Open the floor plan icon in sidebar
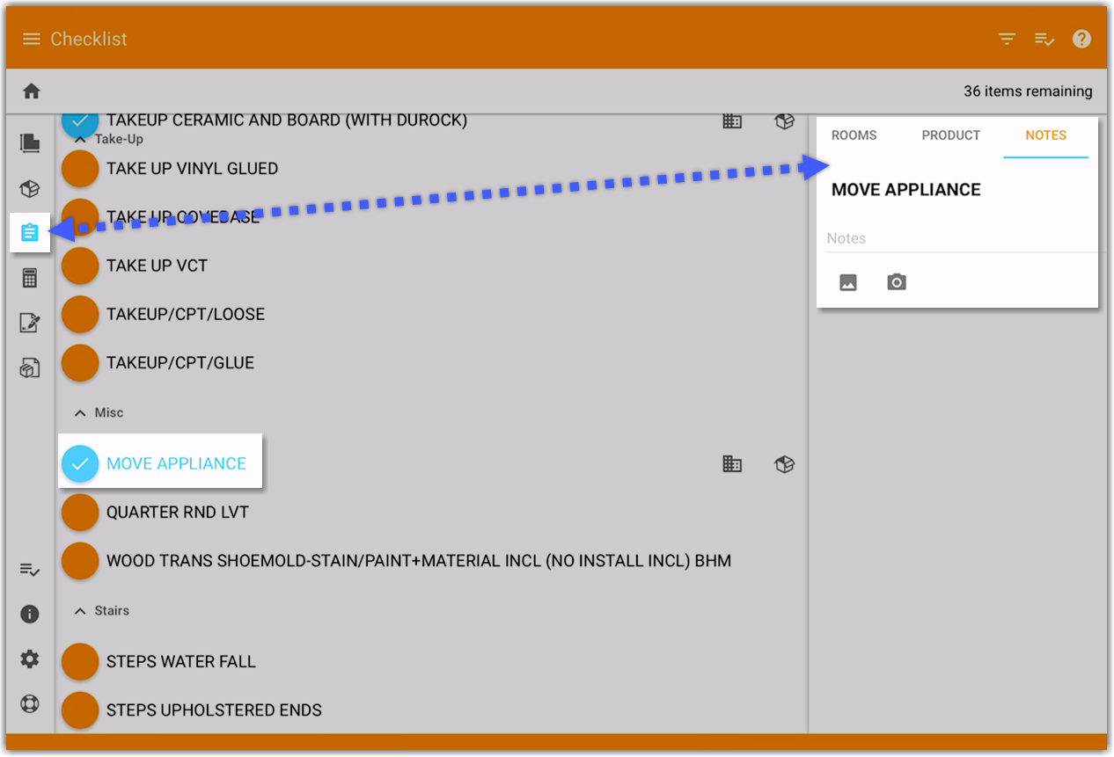Image resolution: width=1114 pixels, height=757 pixels. [30, 142]
